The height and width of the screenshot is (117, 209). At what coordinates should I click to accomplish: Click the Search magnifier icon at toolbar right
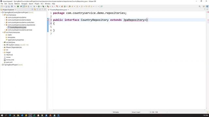(200, 6)
